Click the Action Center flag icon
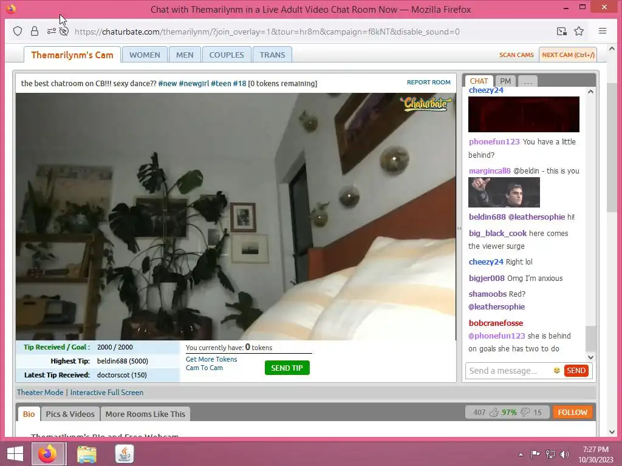 [535, 454]
